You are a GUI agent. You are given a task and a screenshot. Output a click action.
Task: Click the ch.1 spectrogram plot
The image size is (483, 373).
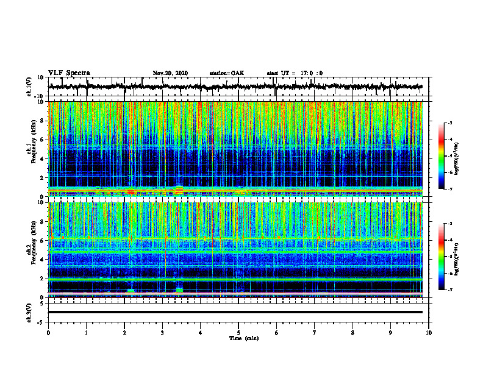point(235,149)
